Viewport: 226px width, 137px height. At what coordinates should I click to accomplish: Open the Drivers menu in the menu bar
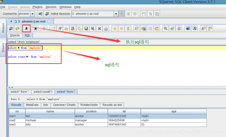13,7
